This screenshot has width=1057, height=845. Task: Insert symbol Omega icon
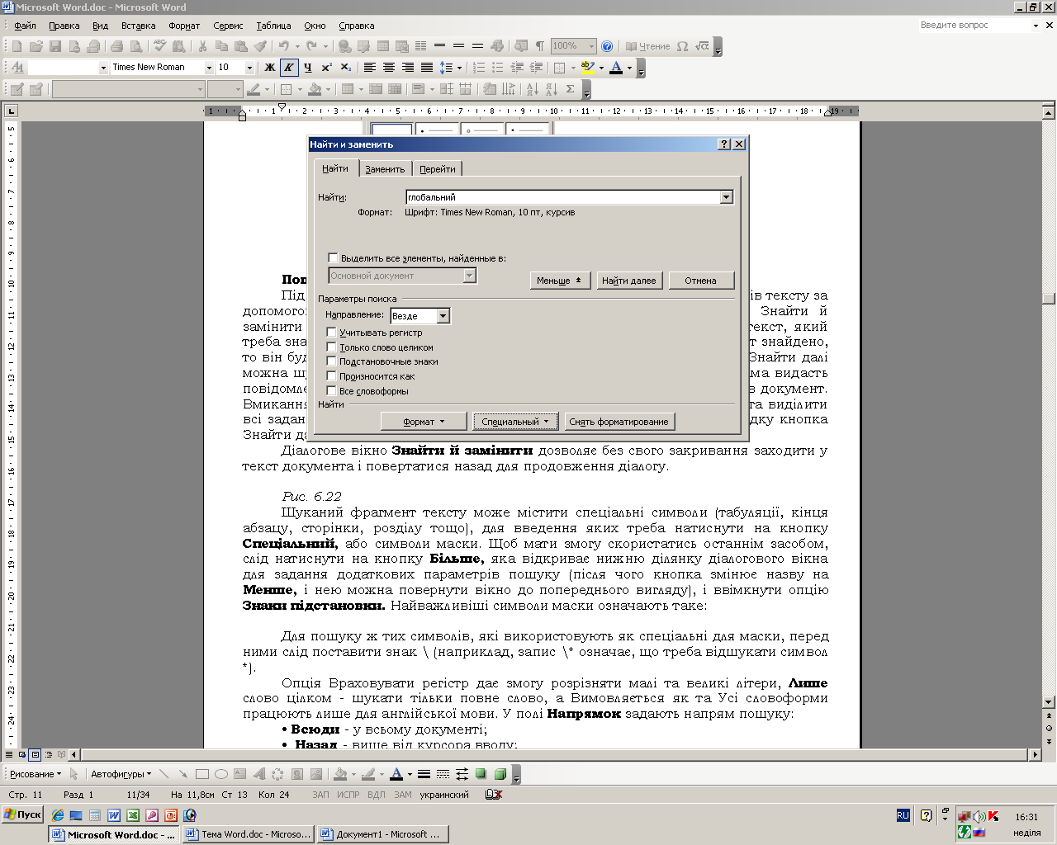[x=682, y=46]
